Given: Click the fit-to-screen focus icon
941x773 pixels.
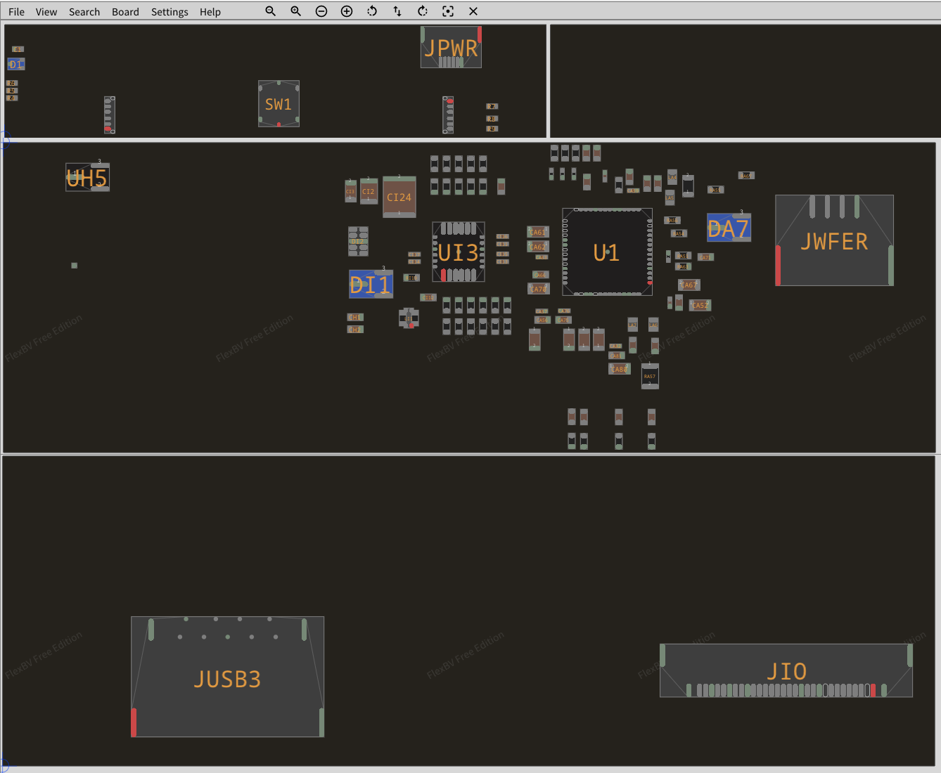Looking at the screenshot, I should click(448, 11).
